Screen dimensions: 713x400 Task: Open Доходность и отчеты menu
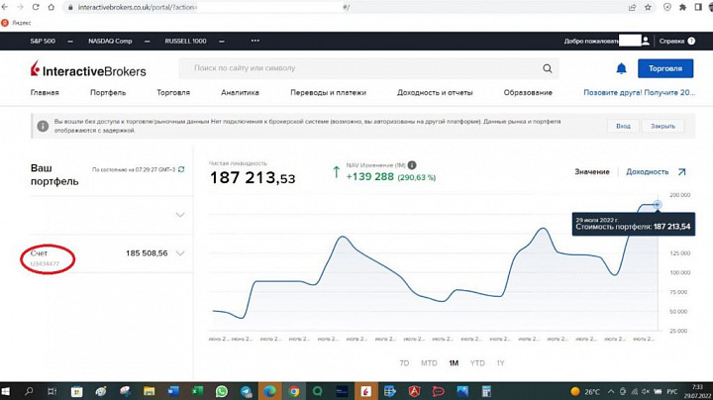tap(435, 92)
